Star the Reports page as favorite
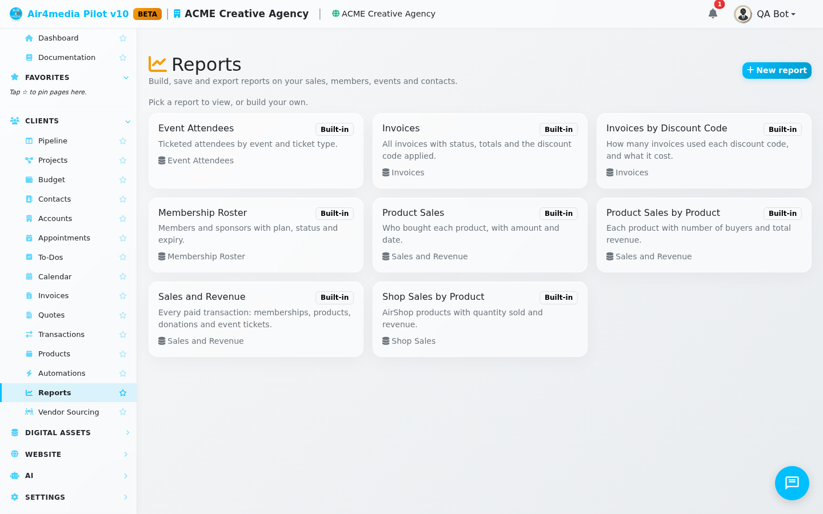 123,393
